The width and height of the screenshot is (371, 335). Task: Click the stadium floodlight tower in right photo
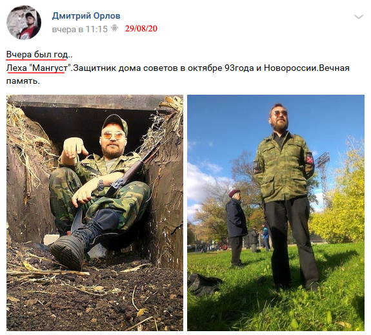(323, 175)
